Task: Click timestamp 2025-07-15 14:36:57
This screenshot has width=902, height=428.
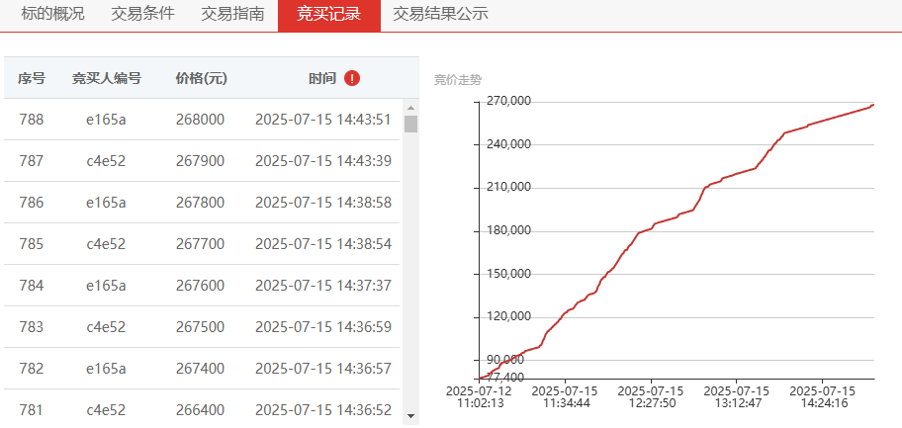Action: tap(323, 368)
